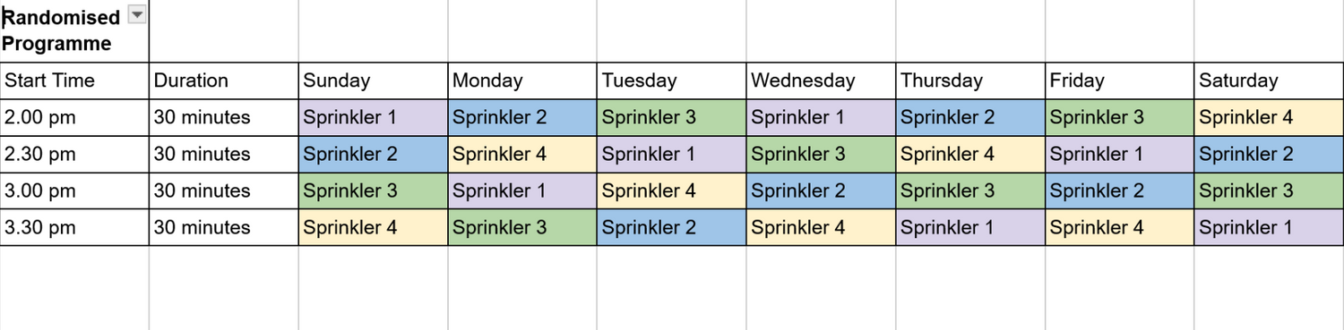This screenshot has height=330, width=1344.
Task: Click Monday's blue Sprinkler 2 cell
Action: coord(522,117)
